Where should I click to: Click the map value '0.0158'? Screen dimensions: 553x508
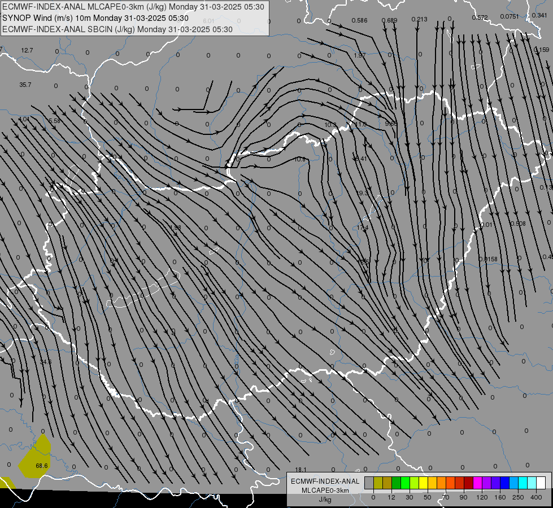[x=488, y=259]
